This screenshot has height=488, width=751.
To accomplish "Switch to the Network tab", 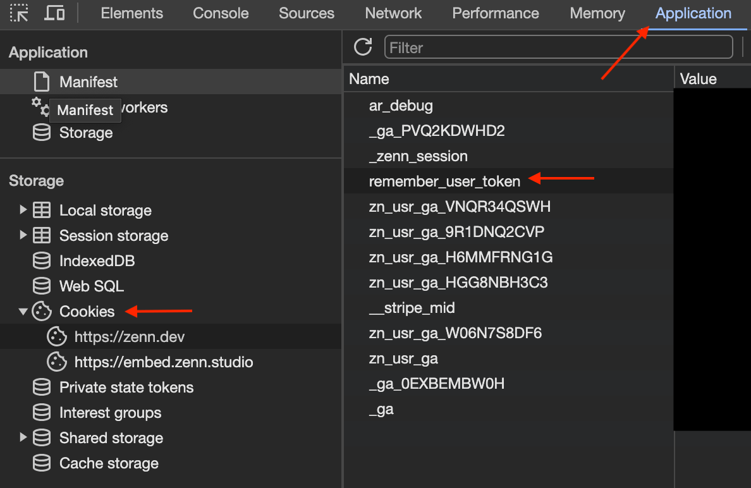I will [x=393, y=13].
